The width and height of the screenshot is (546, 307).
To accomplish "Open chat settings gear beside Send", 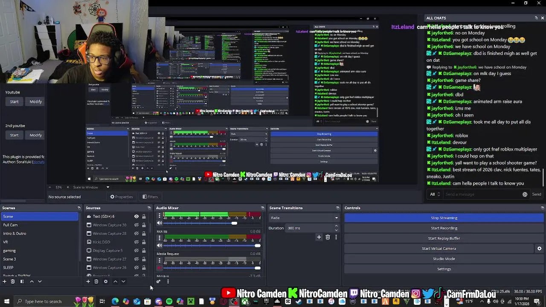I will tap(525, 194).
